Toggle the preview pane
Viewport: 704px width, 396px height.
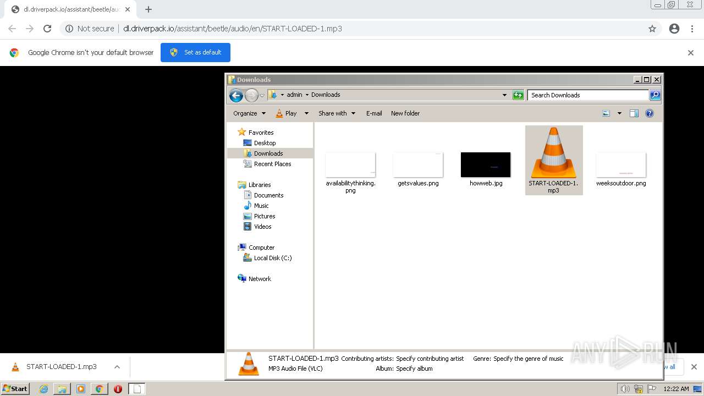click(634, 113)
